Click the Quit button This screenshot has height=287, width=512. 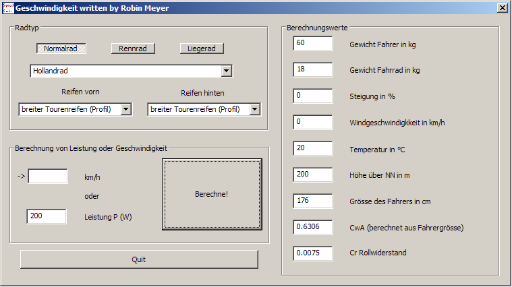[x=139, y=259]
